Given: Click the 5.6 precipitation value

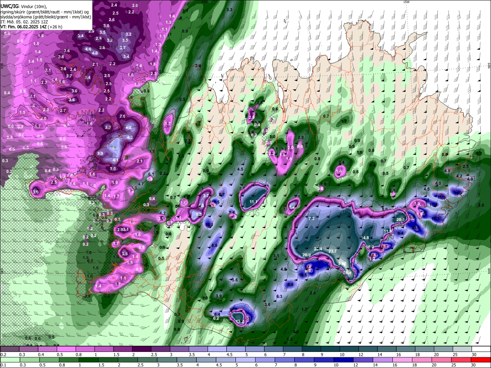Looking at the screenshot, I should pos(235,280).
